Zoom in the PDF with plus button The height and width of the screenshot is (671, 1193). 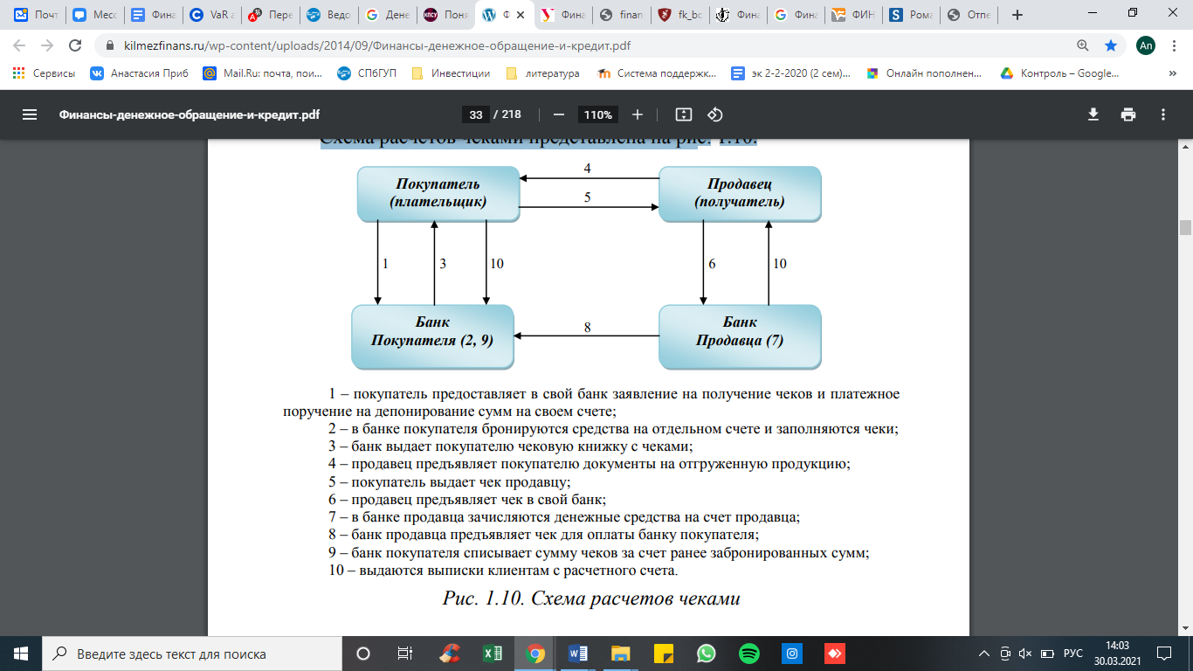(x=638, y=114)
